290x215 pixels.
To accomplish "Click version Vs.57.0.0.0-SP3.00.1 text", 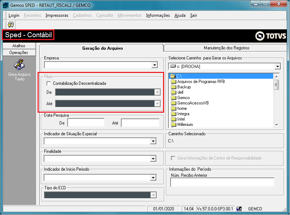I will click(x=215, y=209).
